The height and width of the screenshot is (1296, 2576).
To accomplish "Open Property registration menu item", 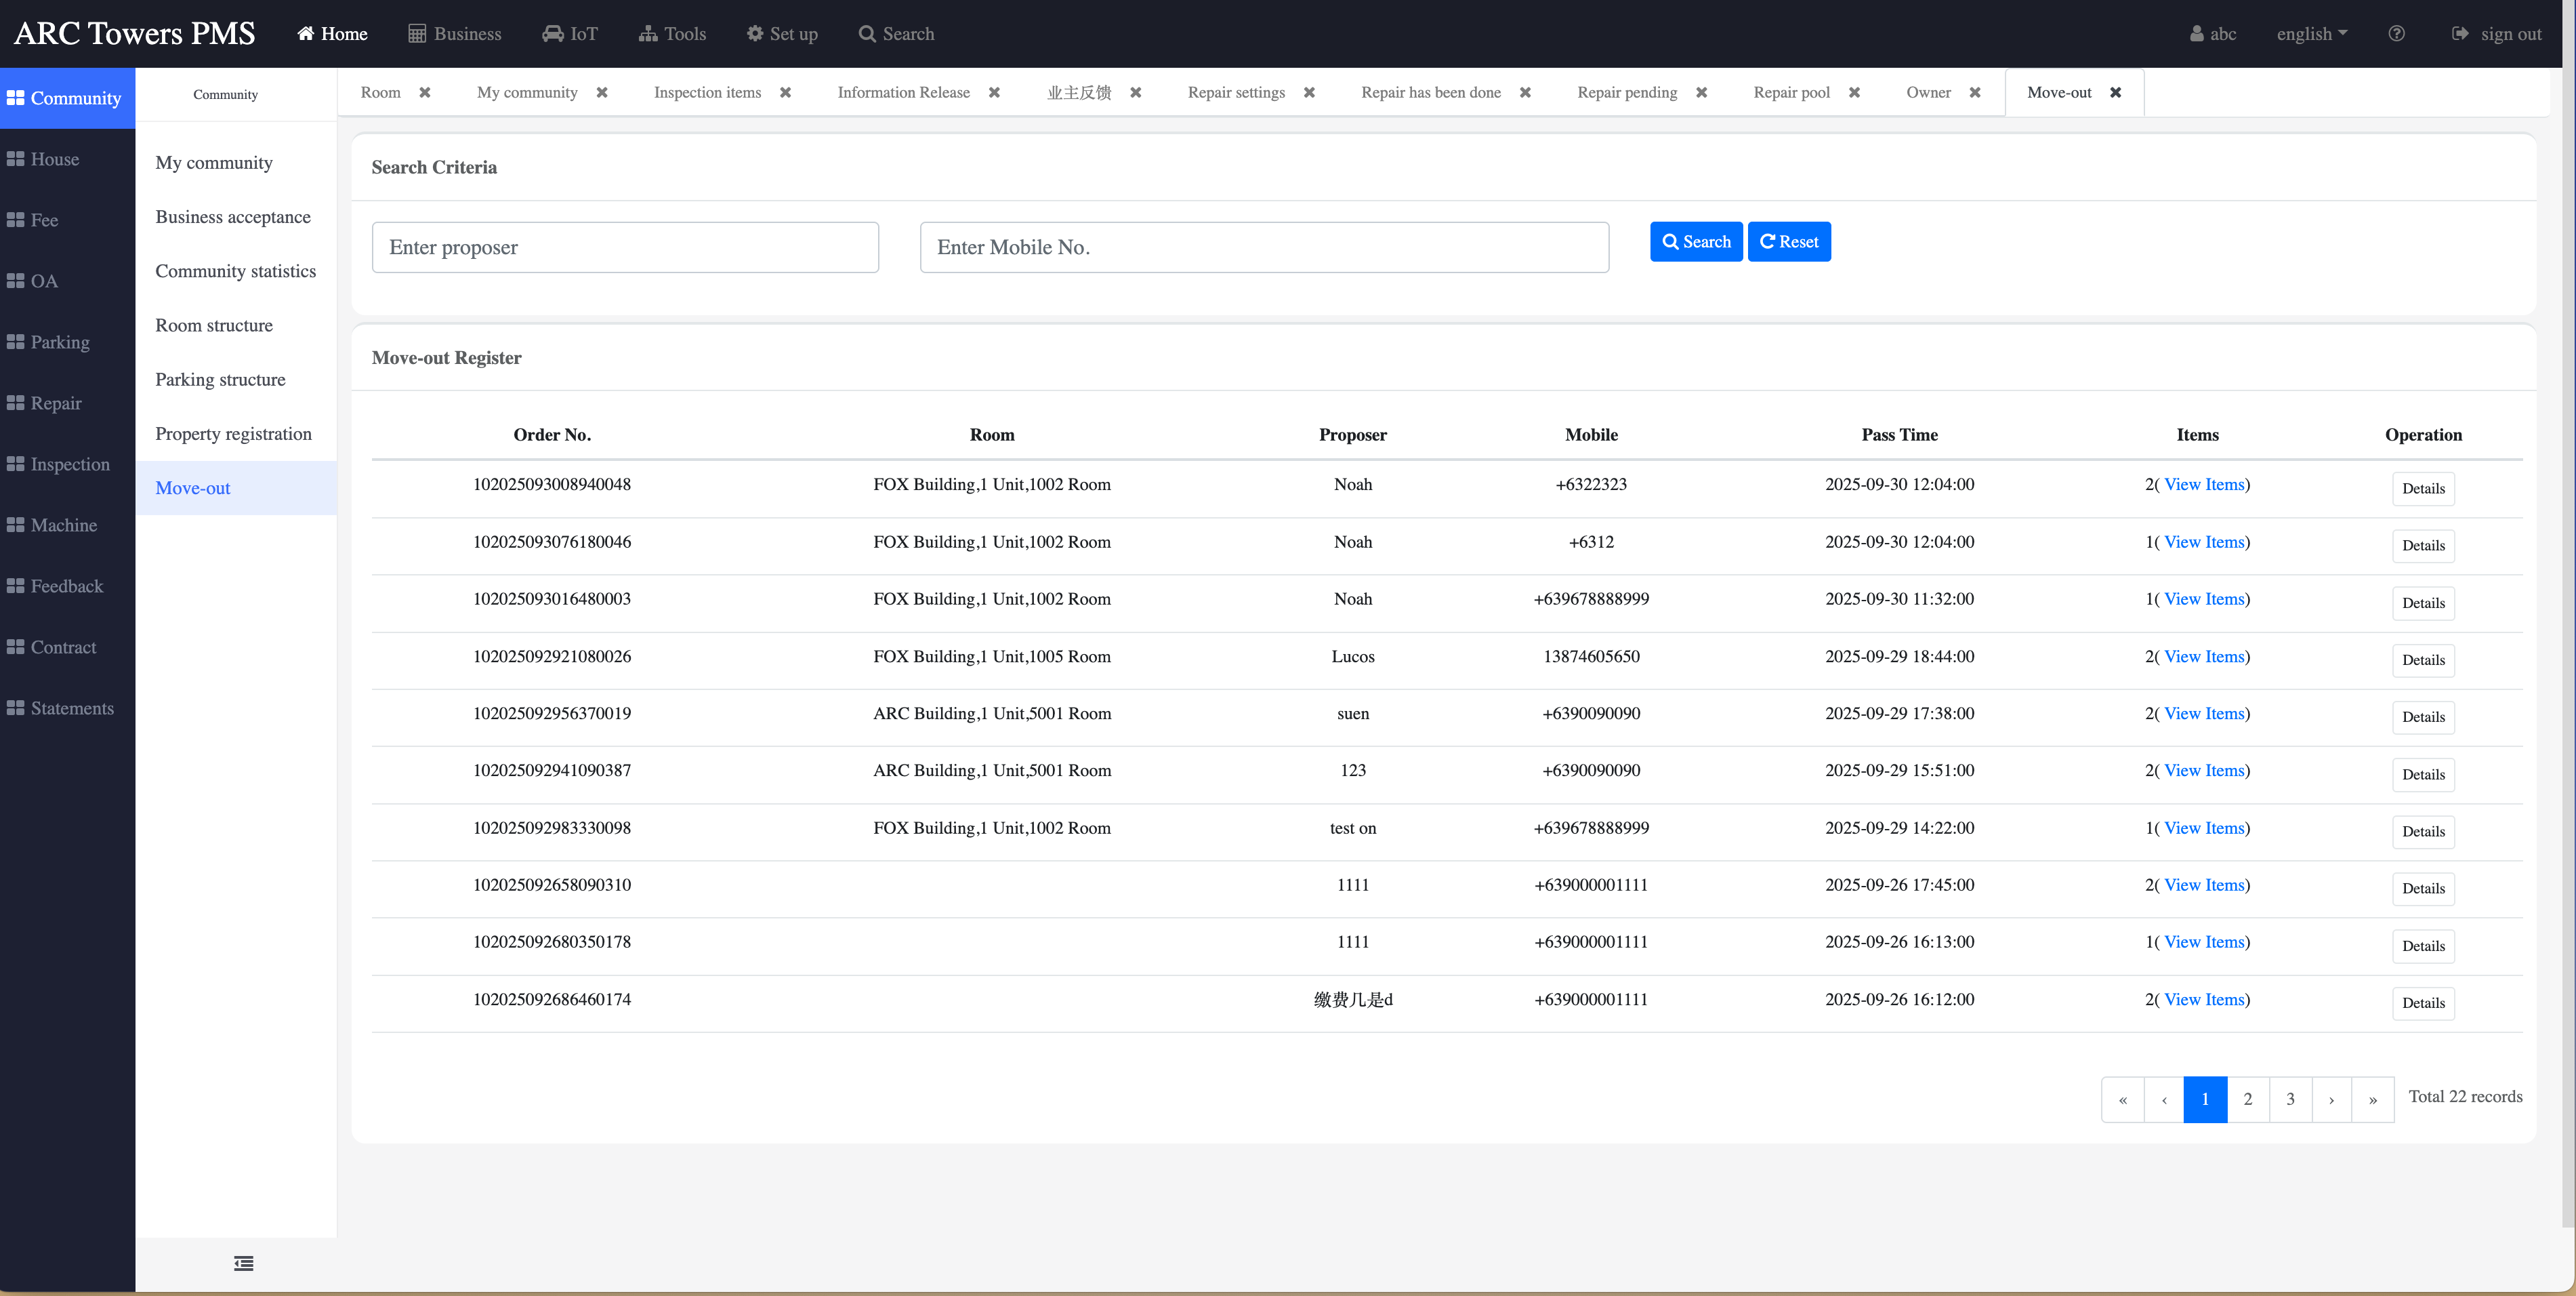I will click(x=233, y=434).
